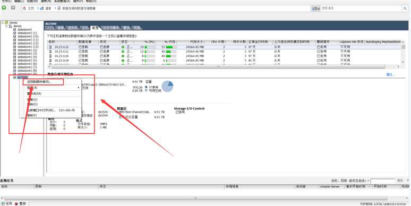
Task: Choose 在新窗口中打开(W)... in the context menu
Action: (51, 110)
